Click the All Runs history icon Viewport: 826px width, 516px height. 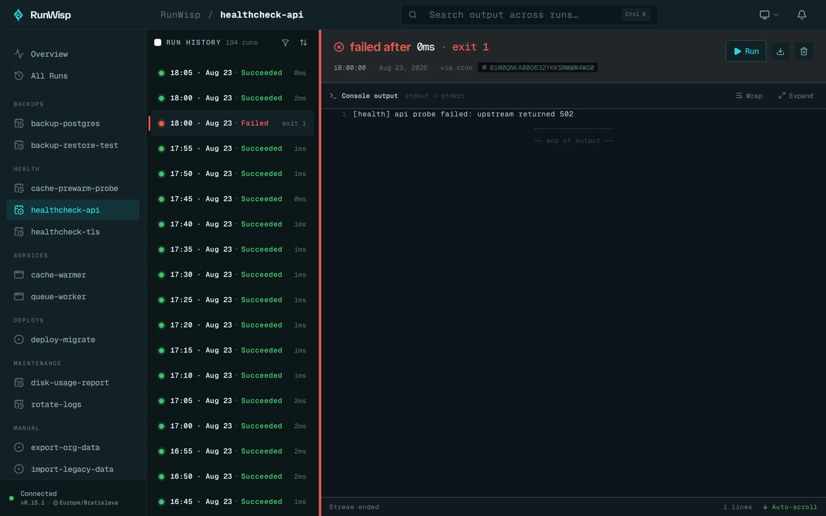19,76
